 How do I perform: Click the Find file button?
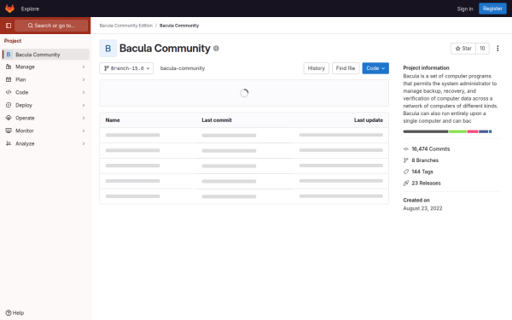[346, 68]
